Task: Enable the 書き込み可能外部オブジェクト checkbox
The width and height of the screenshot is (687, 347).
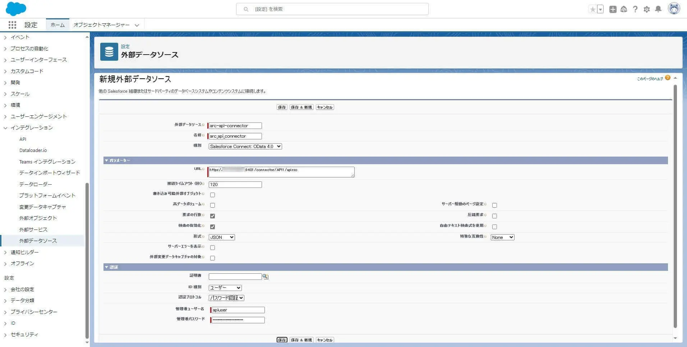Action: 212,195
